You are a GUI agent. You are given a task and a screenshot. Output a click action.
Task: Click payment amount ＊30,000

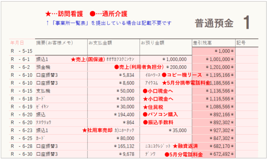pyautogui.click(x=125, y=107)
